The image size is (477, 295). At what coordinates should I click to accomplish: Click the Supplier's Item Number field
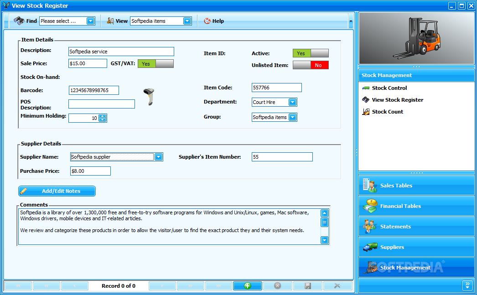pyautogui.click(x=282, y=157)
